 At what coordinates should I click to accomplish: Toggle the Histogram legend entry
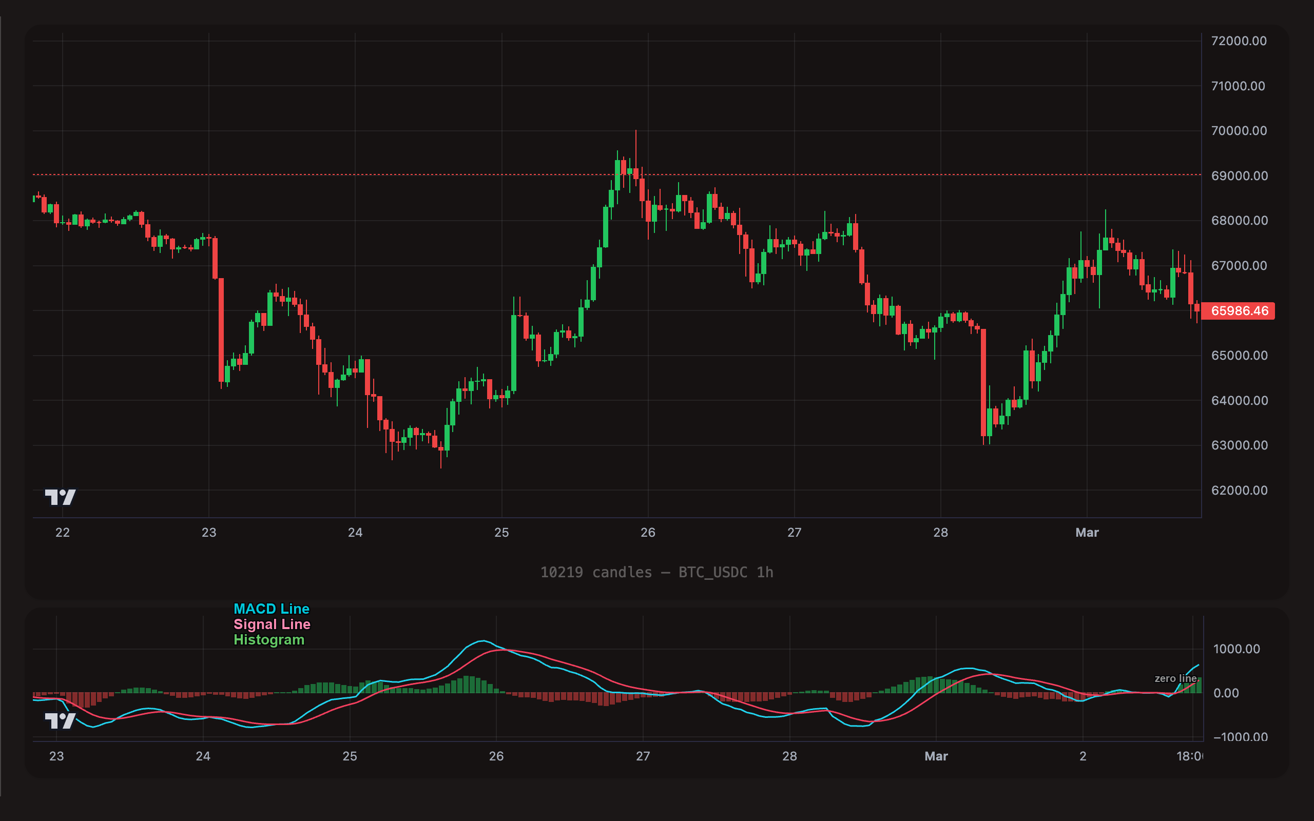click(269, 640)
